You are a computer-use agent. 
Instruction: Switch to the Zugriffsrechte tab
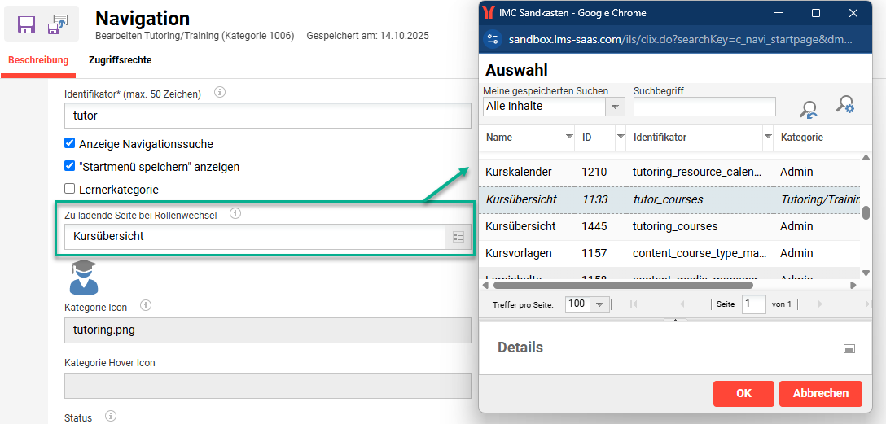point(120,60)
